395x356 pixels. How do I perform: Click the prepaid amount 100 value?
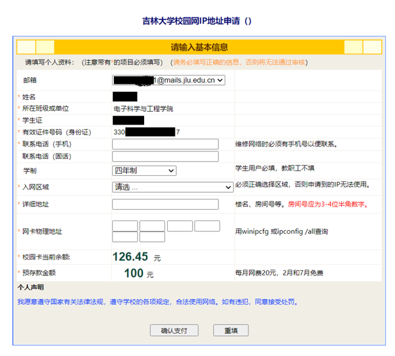click(x=134, y=274)
